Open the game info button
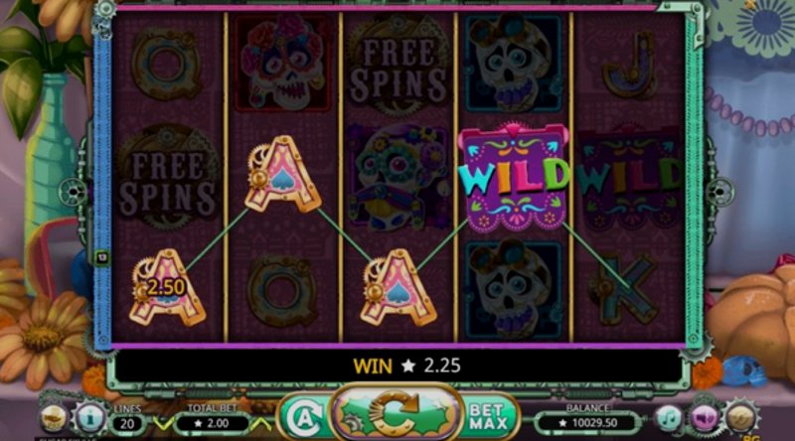The width and height of the screenshot is (795, 441). tap(90, 418)
